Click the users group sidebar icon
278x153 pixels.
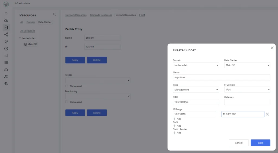(x=6, y=77)
